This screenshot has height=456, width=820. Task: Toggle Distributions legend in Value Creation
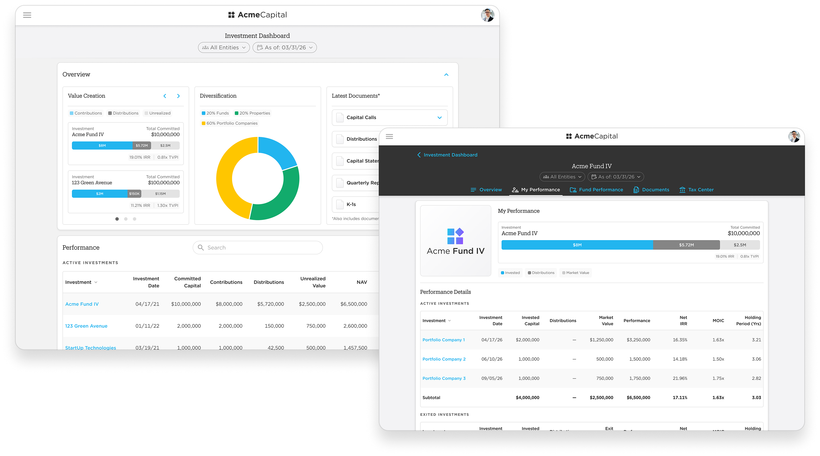[x=123, y=113]
